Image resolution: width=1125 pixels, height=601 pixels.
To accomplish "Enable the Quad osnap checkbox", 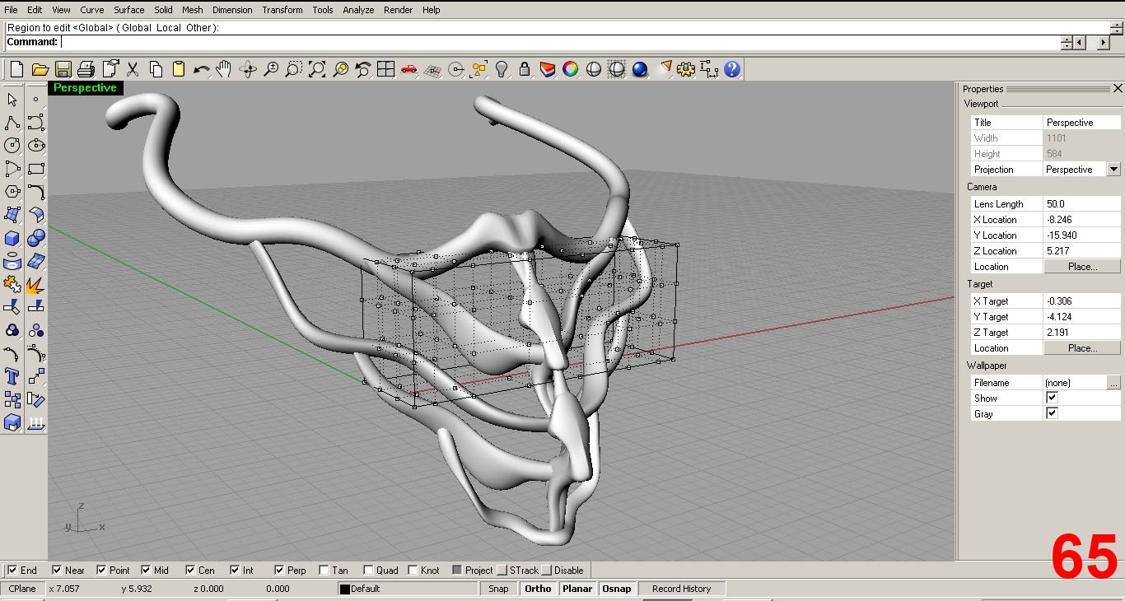I will click(368, 570).
